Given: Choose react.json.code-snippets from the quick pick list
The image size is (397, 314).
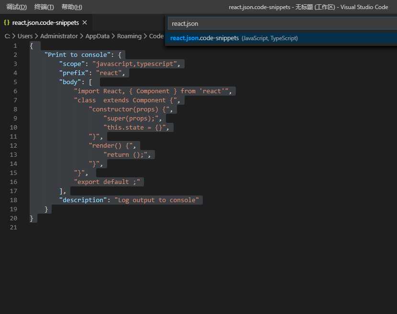Looking at the screenshot, I should coord(281,38).
